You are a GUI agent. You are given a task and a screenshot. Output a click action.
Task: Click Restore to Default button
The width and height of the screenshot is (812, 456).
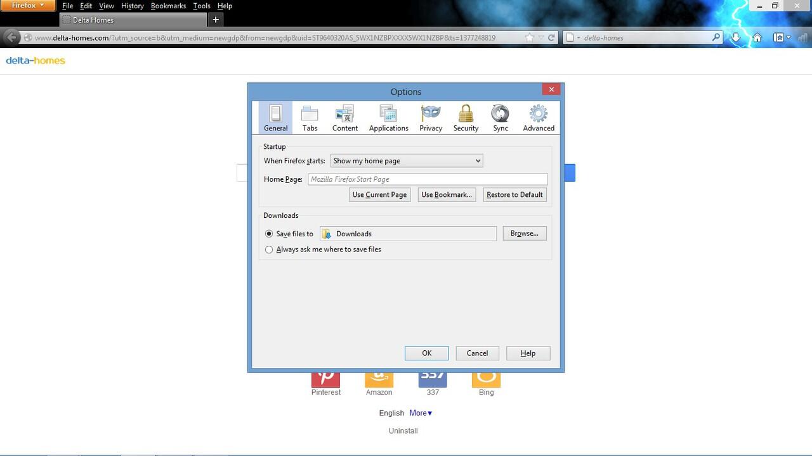coord(514,194)
